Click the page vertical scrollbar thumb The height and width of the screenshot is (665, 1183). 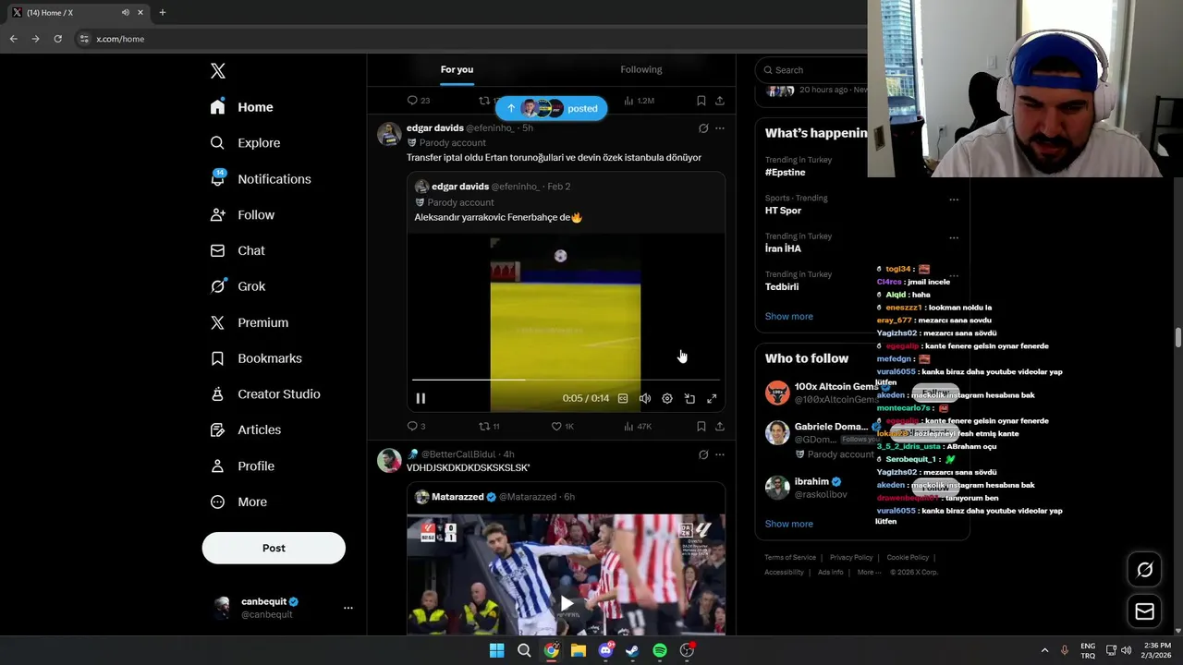point(1177,337)
